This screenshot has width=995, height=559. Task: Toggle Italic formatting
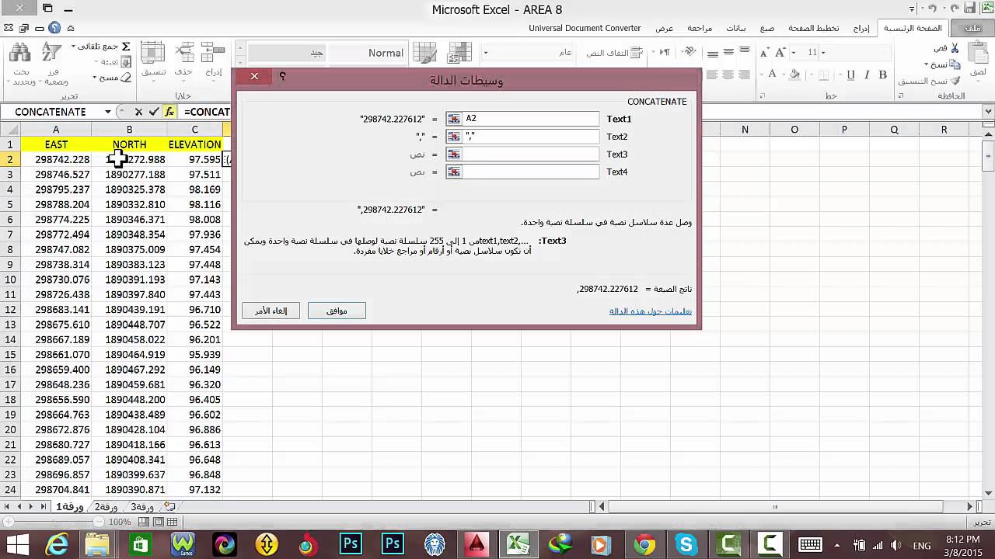click(x=867, y=75)
